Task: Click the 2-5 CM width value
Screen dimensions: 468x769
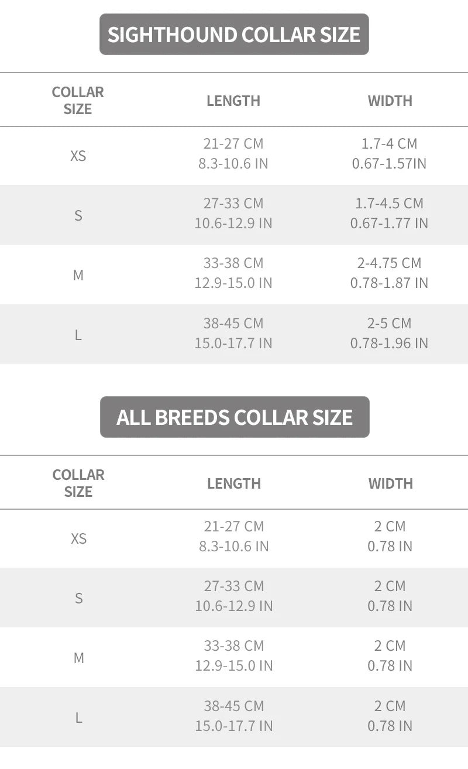Action: click(390, 323)
